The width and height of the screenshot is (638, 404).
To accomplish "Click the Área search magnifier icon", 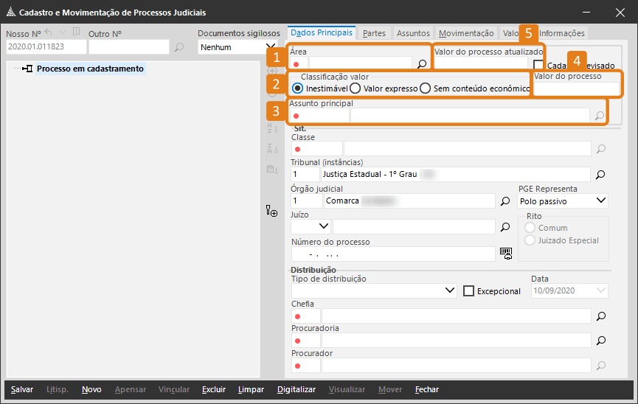I will point(422,64).
